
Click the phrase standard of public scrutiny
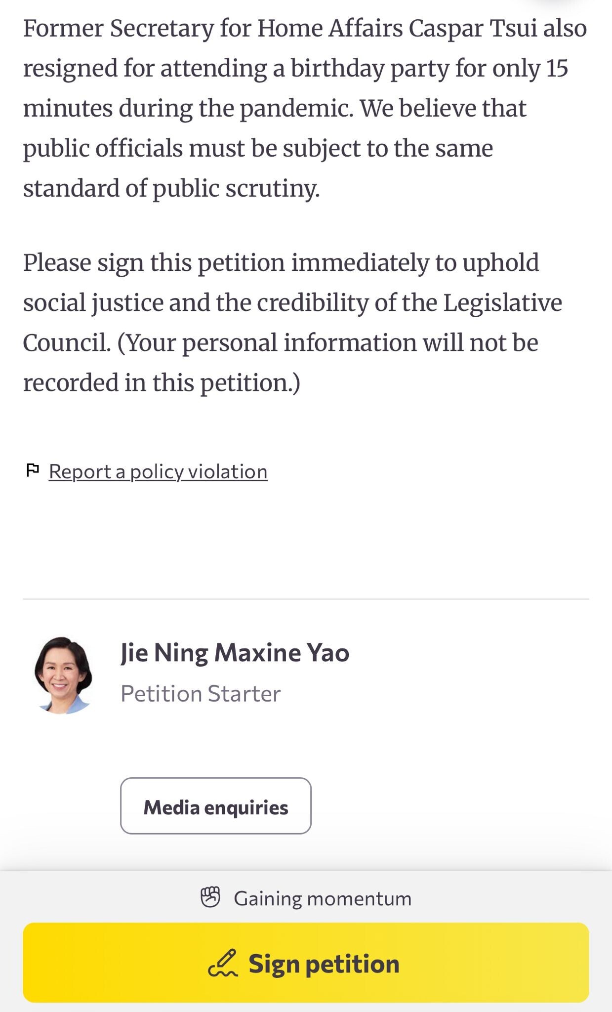[171, 189]
